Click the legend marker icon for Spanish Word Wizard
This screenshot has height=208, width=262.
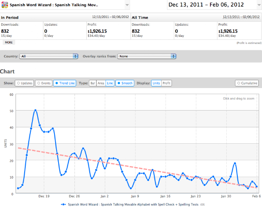[x=63, y=204]
